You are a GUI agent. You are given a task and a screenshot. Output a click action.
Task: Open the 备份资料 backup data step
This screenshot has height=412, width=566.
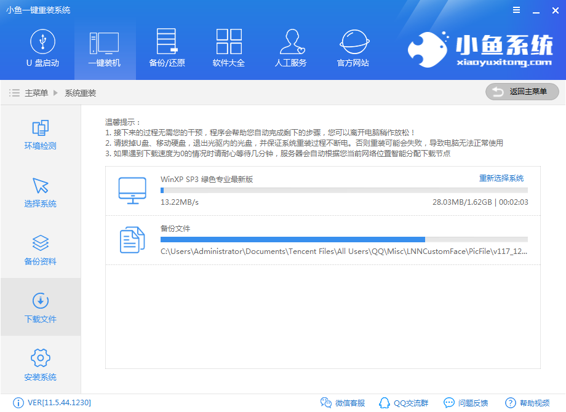tap(41, 250)
